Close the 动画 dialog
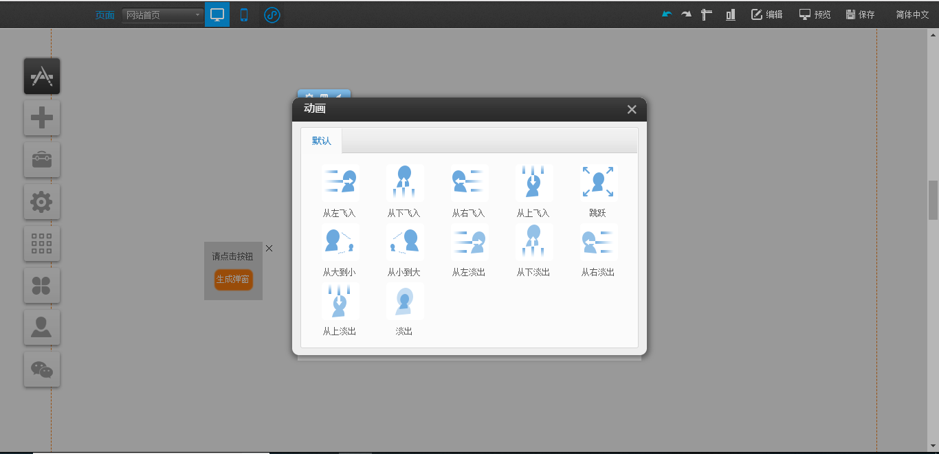Viewport: 939px width, 454px height. coord(632,109)
